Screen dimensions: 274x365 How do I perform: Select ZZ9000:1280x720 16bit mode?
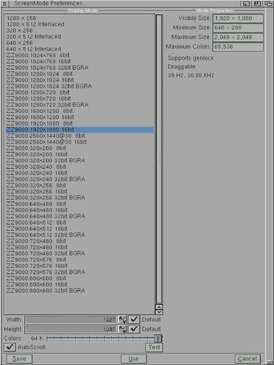(79, 99)
